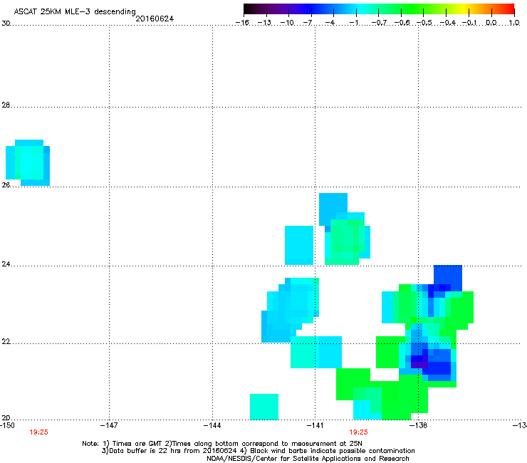Click the -0.7 colorbar tick label
Image resolution: width=527 pixels, height=463 pixels.
tap(379, 23)
